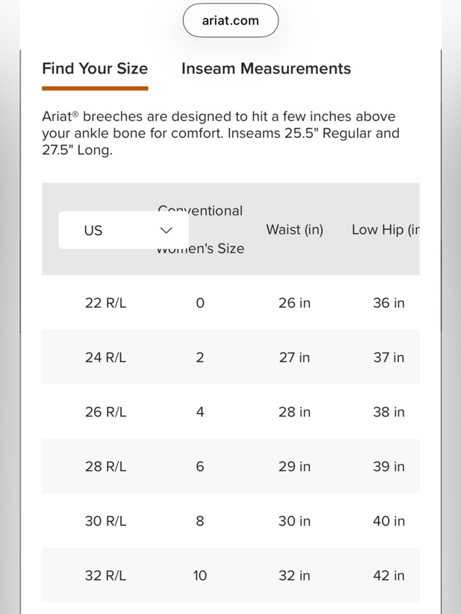Click the chevron arrow in the size dropdown
461x614 pixels.
(x=166, y=230)
